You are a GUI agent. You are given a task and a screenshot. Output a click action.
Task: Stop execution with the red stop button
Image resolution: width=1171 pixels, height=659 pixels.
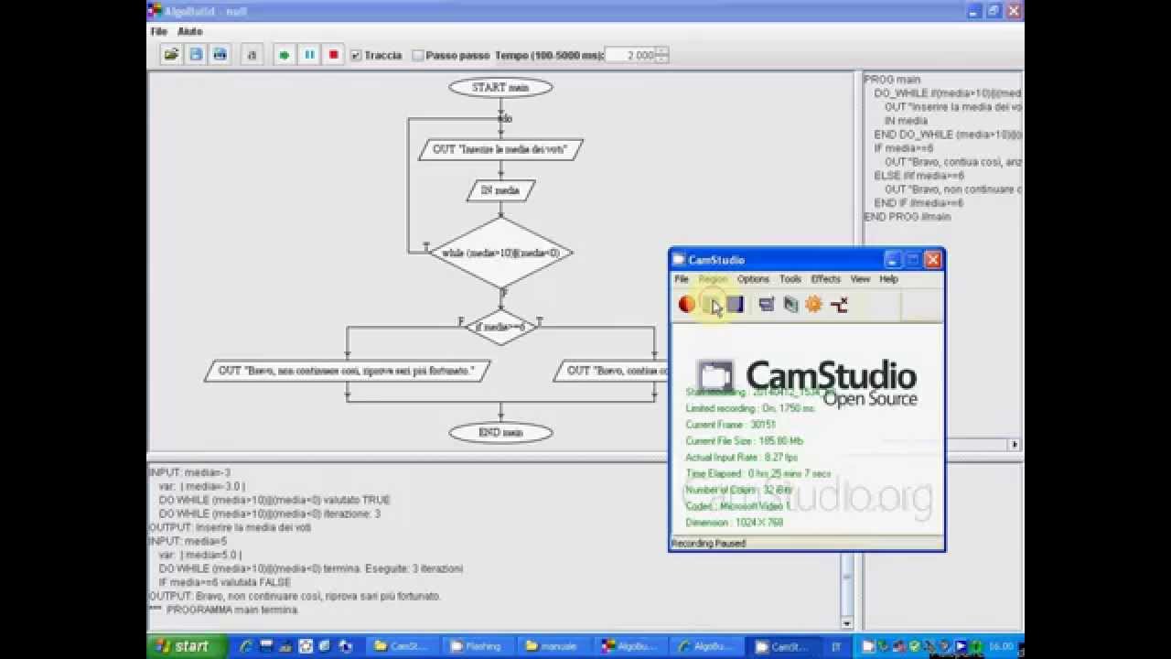(x=333, y=55)
